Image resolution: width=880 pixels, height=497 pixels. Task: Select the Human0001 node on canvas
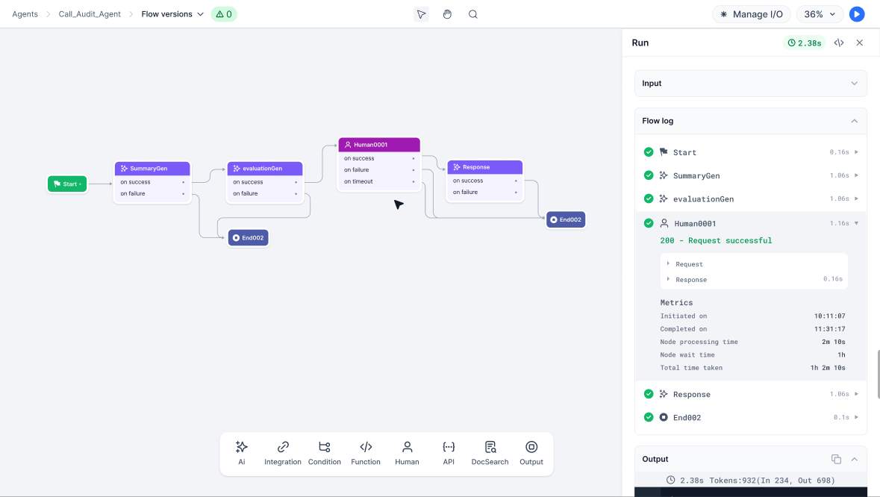tap(379, 145)
